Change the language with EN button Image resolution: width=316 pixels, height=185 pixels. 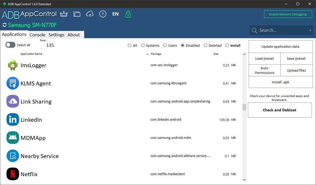[x=115, y=14]
